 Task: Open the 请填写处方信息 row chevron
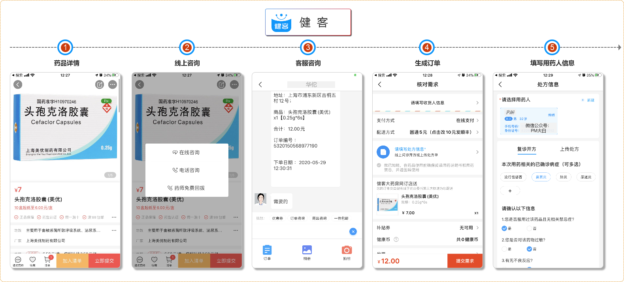point(477,152)
